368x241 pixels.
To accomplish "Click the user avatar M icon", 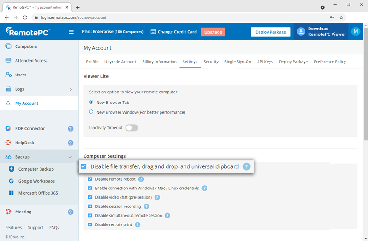I will point(355,31).
